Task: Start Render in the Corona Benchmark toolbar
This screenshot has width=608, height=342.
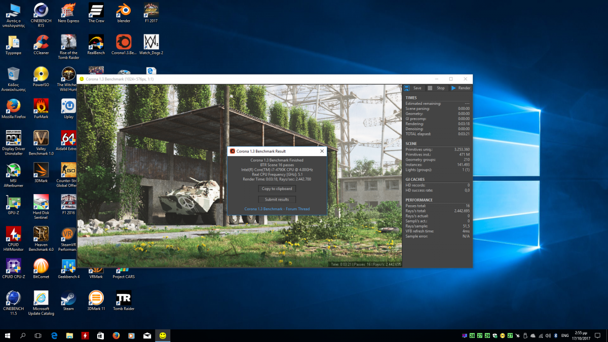Action: pyautogui.click(x=461, y=88)
